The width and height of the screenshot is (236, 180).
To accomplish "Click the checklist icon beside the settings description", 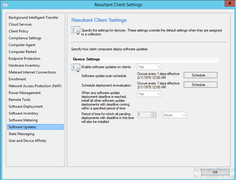I will tap(75, 30).
